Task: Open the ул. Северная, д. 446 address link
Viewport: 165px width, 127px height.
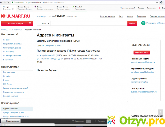Action: coord(51,46)
